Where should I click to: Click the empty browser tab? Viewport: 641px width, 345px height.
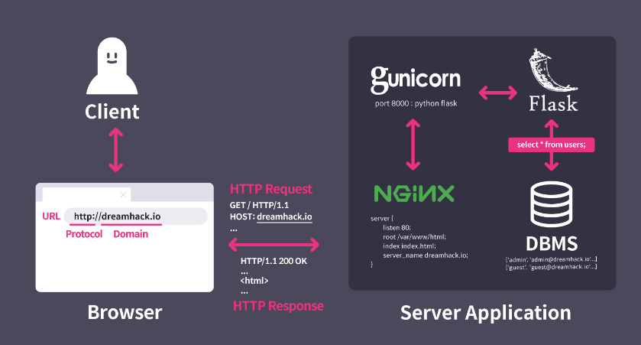86,194
